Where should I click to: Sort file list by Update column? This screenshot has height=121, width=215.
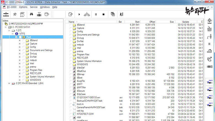(x=186, y=22)
